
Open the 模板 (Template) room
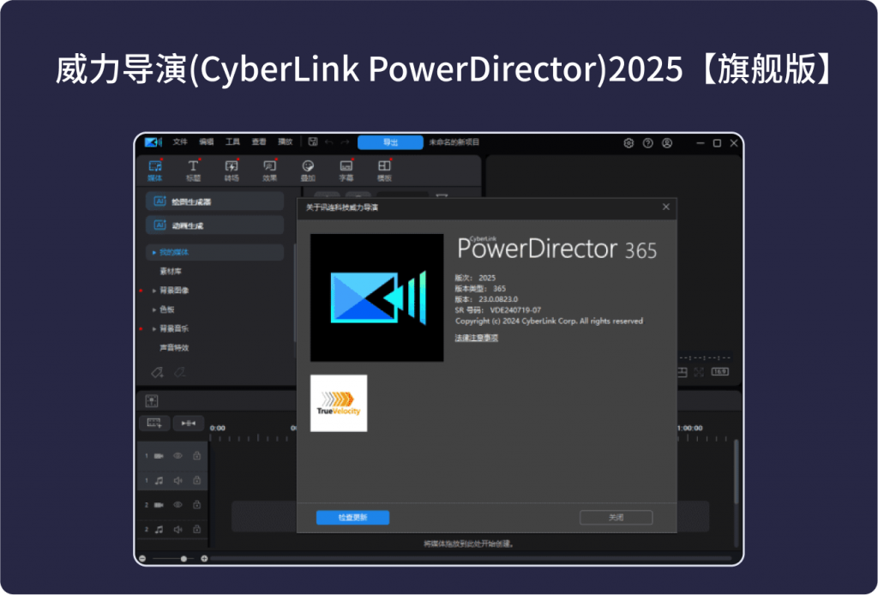coord(384,171)
